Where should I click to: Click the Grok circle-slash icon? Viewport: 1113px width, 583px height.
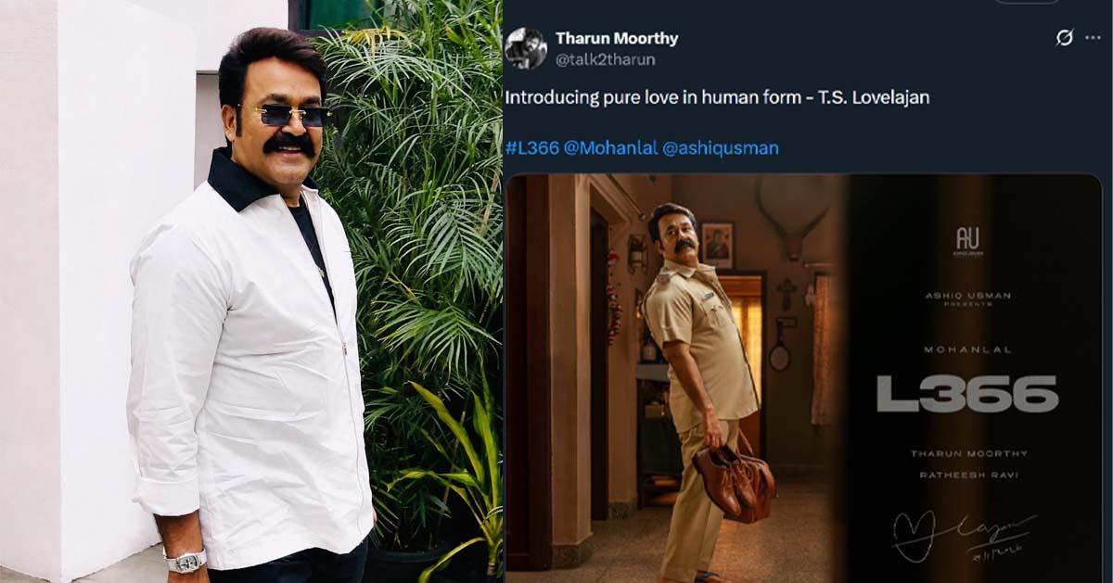pos(1065,38)
